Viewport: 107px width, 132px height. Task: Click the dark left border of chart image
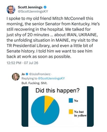tap(25, 106)
